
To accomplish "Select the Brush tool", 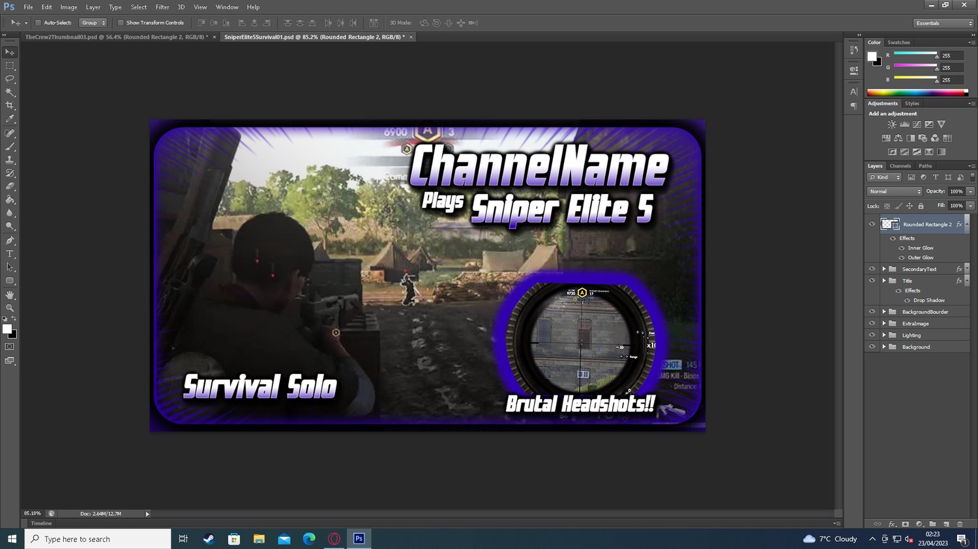I will pyautogui.click(x=10, y=147).
